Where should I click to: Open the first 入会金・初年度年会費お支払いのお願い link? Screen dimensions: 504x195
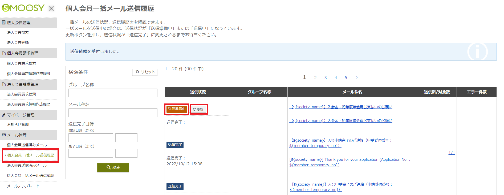pyautogui.click(x=341, y=107)
